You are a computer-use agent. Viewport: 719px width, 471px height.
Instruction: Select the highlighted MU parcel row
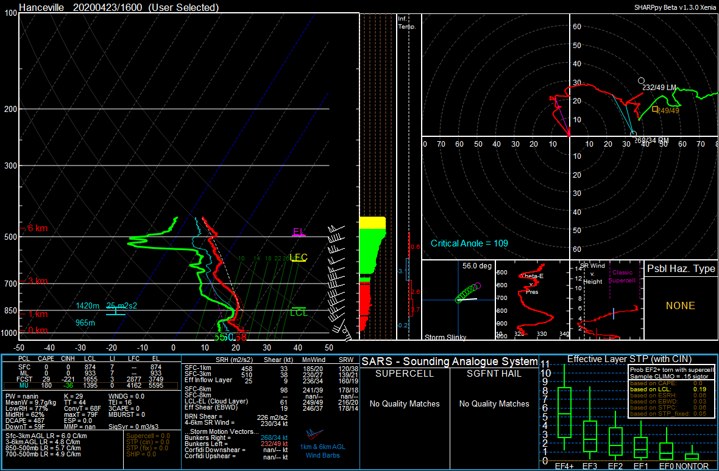click(91, 386)
